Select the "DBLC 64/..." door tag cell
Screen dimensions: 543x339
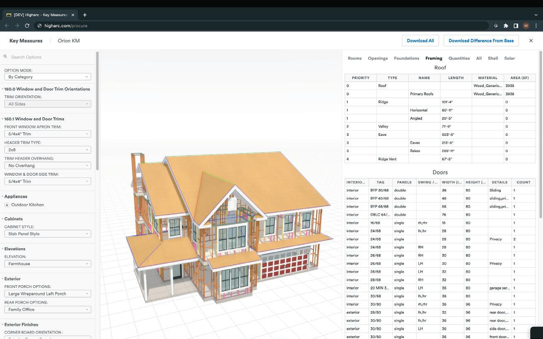(x=381, y=215)
